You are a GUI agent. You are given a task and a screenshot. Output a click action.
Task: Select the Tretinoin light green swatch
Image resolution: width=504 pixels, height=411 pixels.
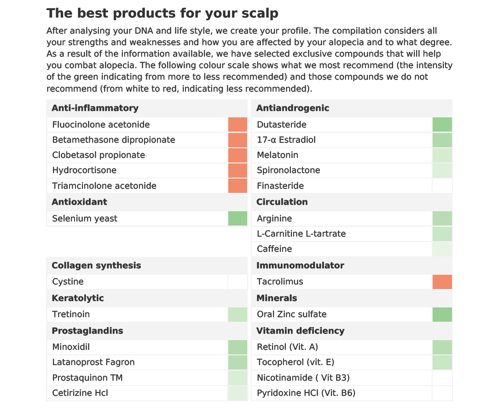point(238,314)
